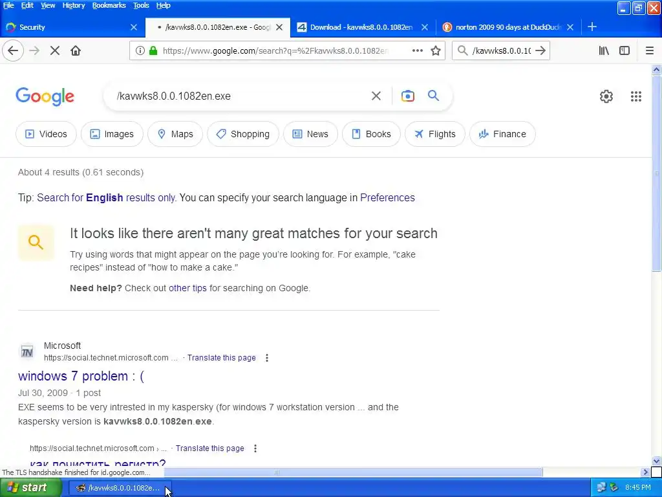Click Translate this page for second result
The image size is (662, 497).
[x=210, y=448]
